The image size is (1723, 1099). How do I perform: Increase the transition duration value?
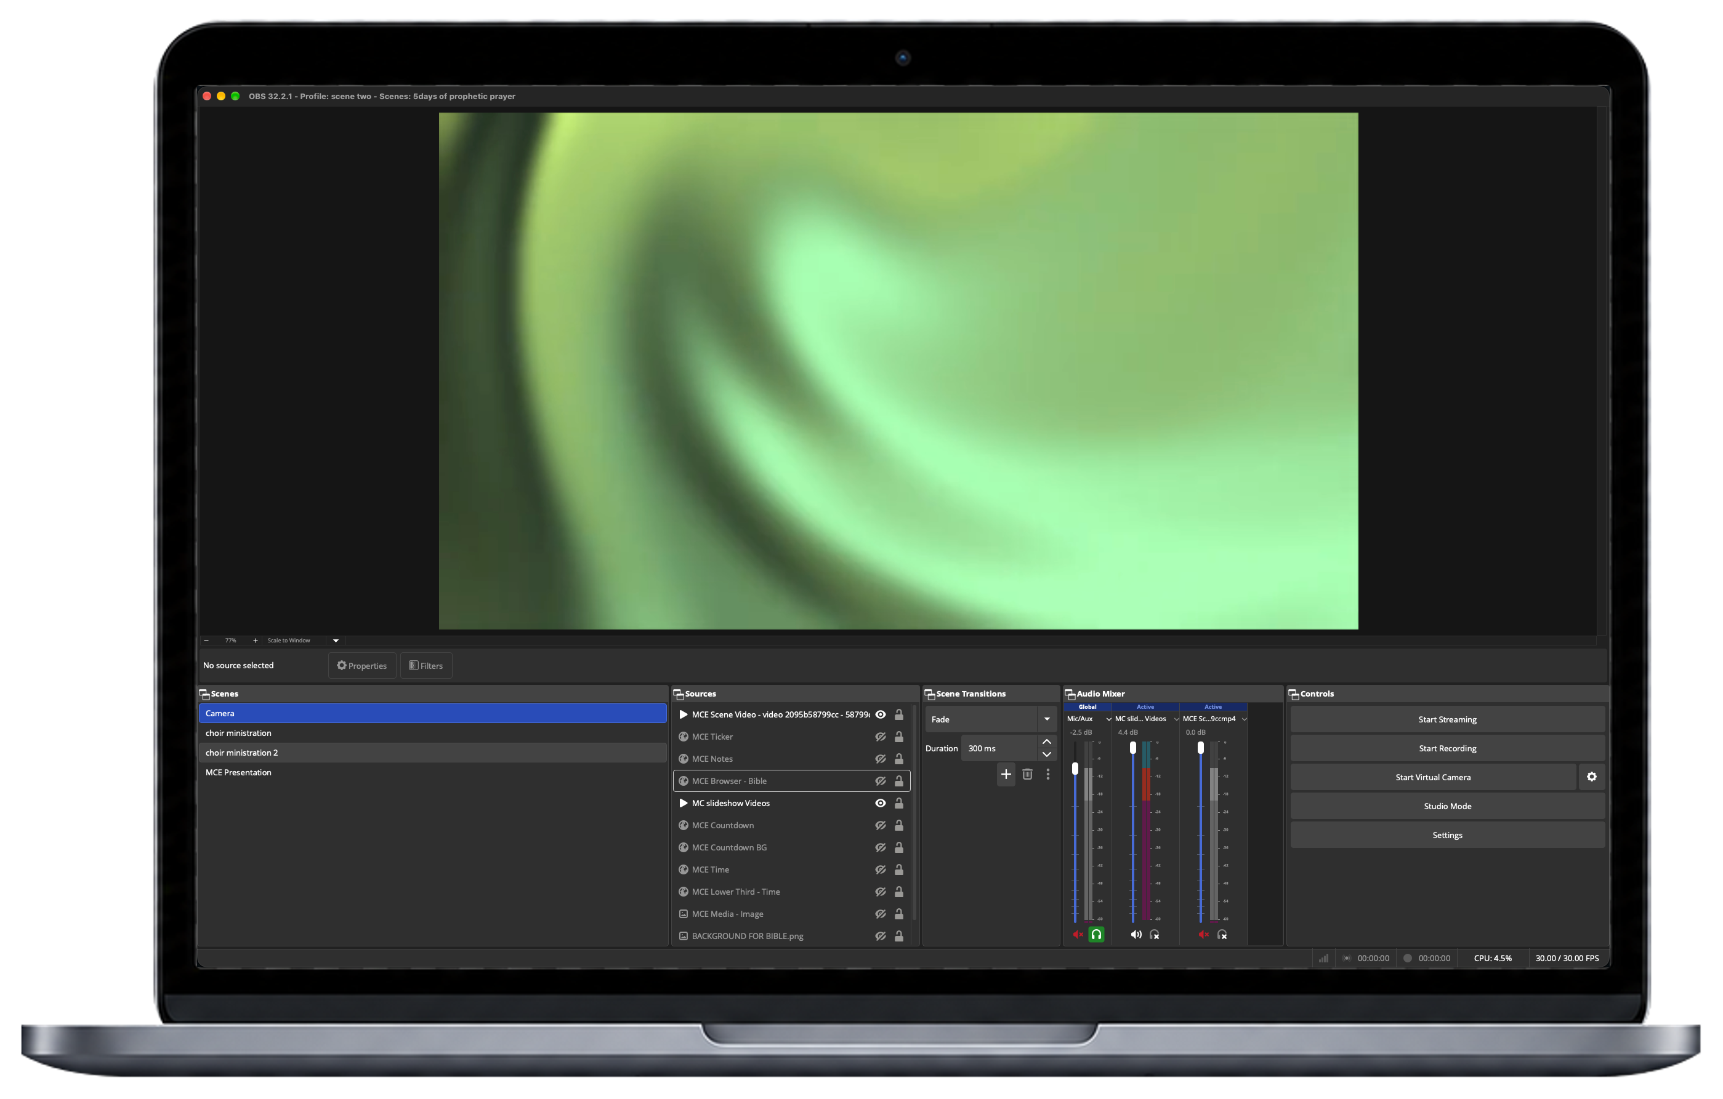[x=1047, y=742]
